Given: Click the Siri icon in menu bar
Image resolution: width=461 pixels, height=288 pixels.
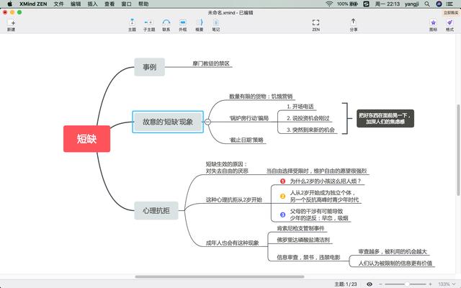Looking at the screenshot, I should (x=439, y=4).
